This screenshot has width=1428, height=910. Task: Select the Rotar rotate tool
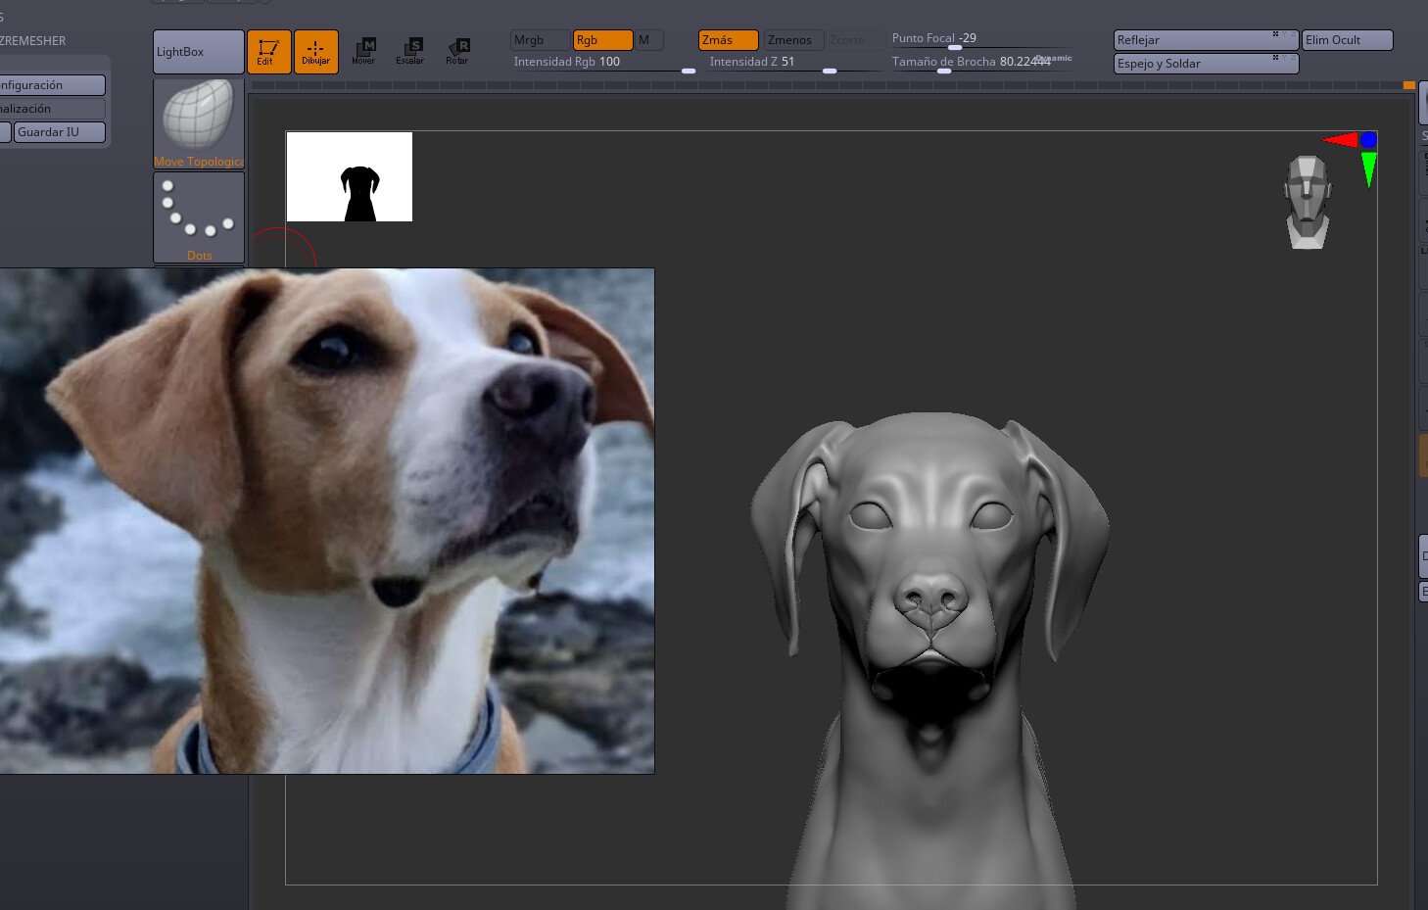coord(457,51)
